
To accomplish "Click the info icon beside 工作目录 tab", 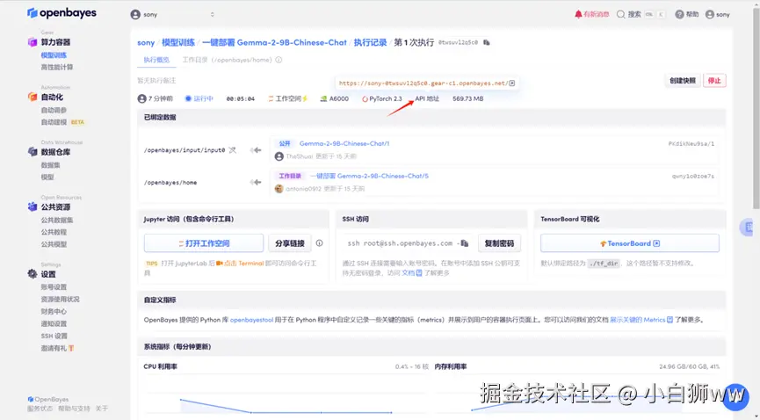I will tap(279, 60).
